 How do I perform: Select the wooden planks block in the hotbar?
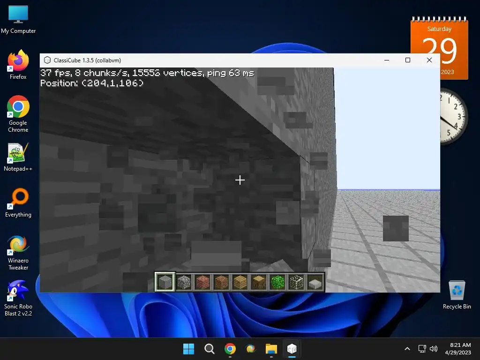pos(240,282)
